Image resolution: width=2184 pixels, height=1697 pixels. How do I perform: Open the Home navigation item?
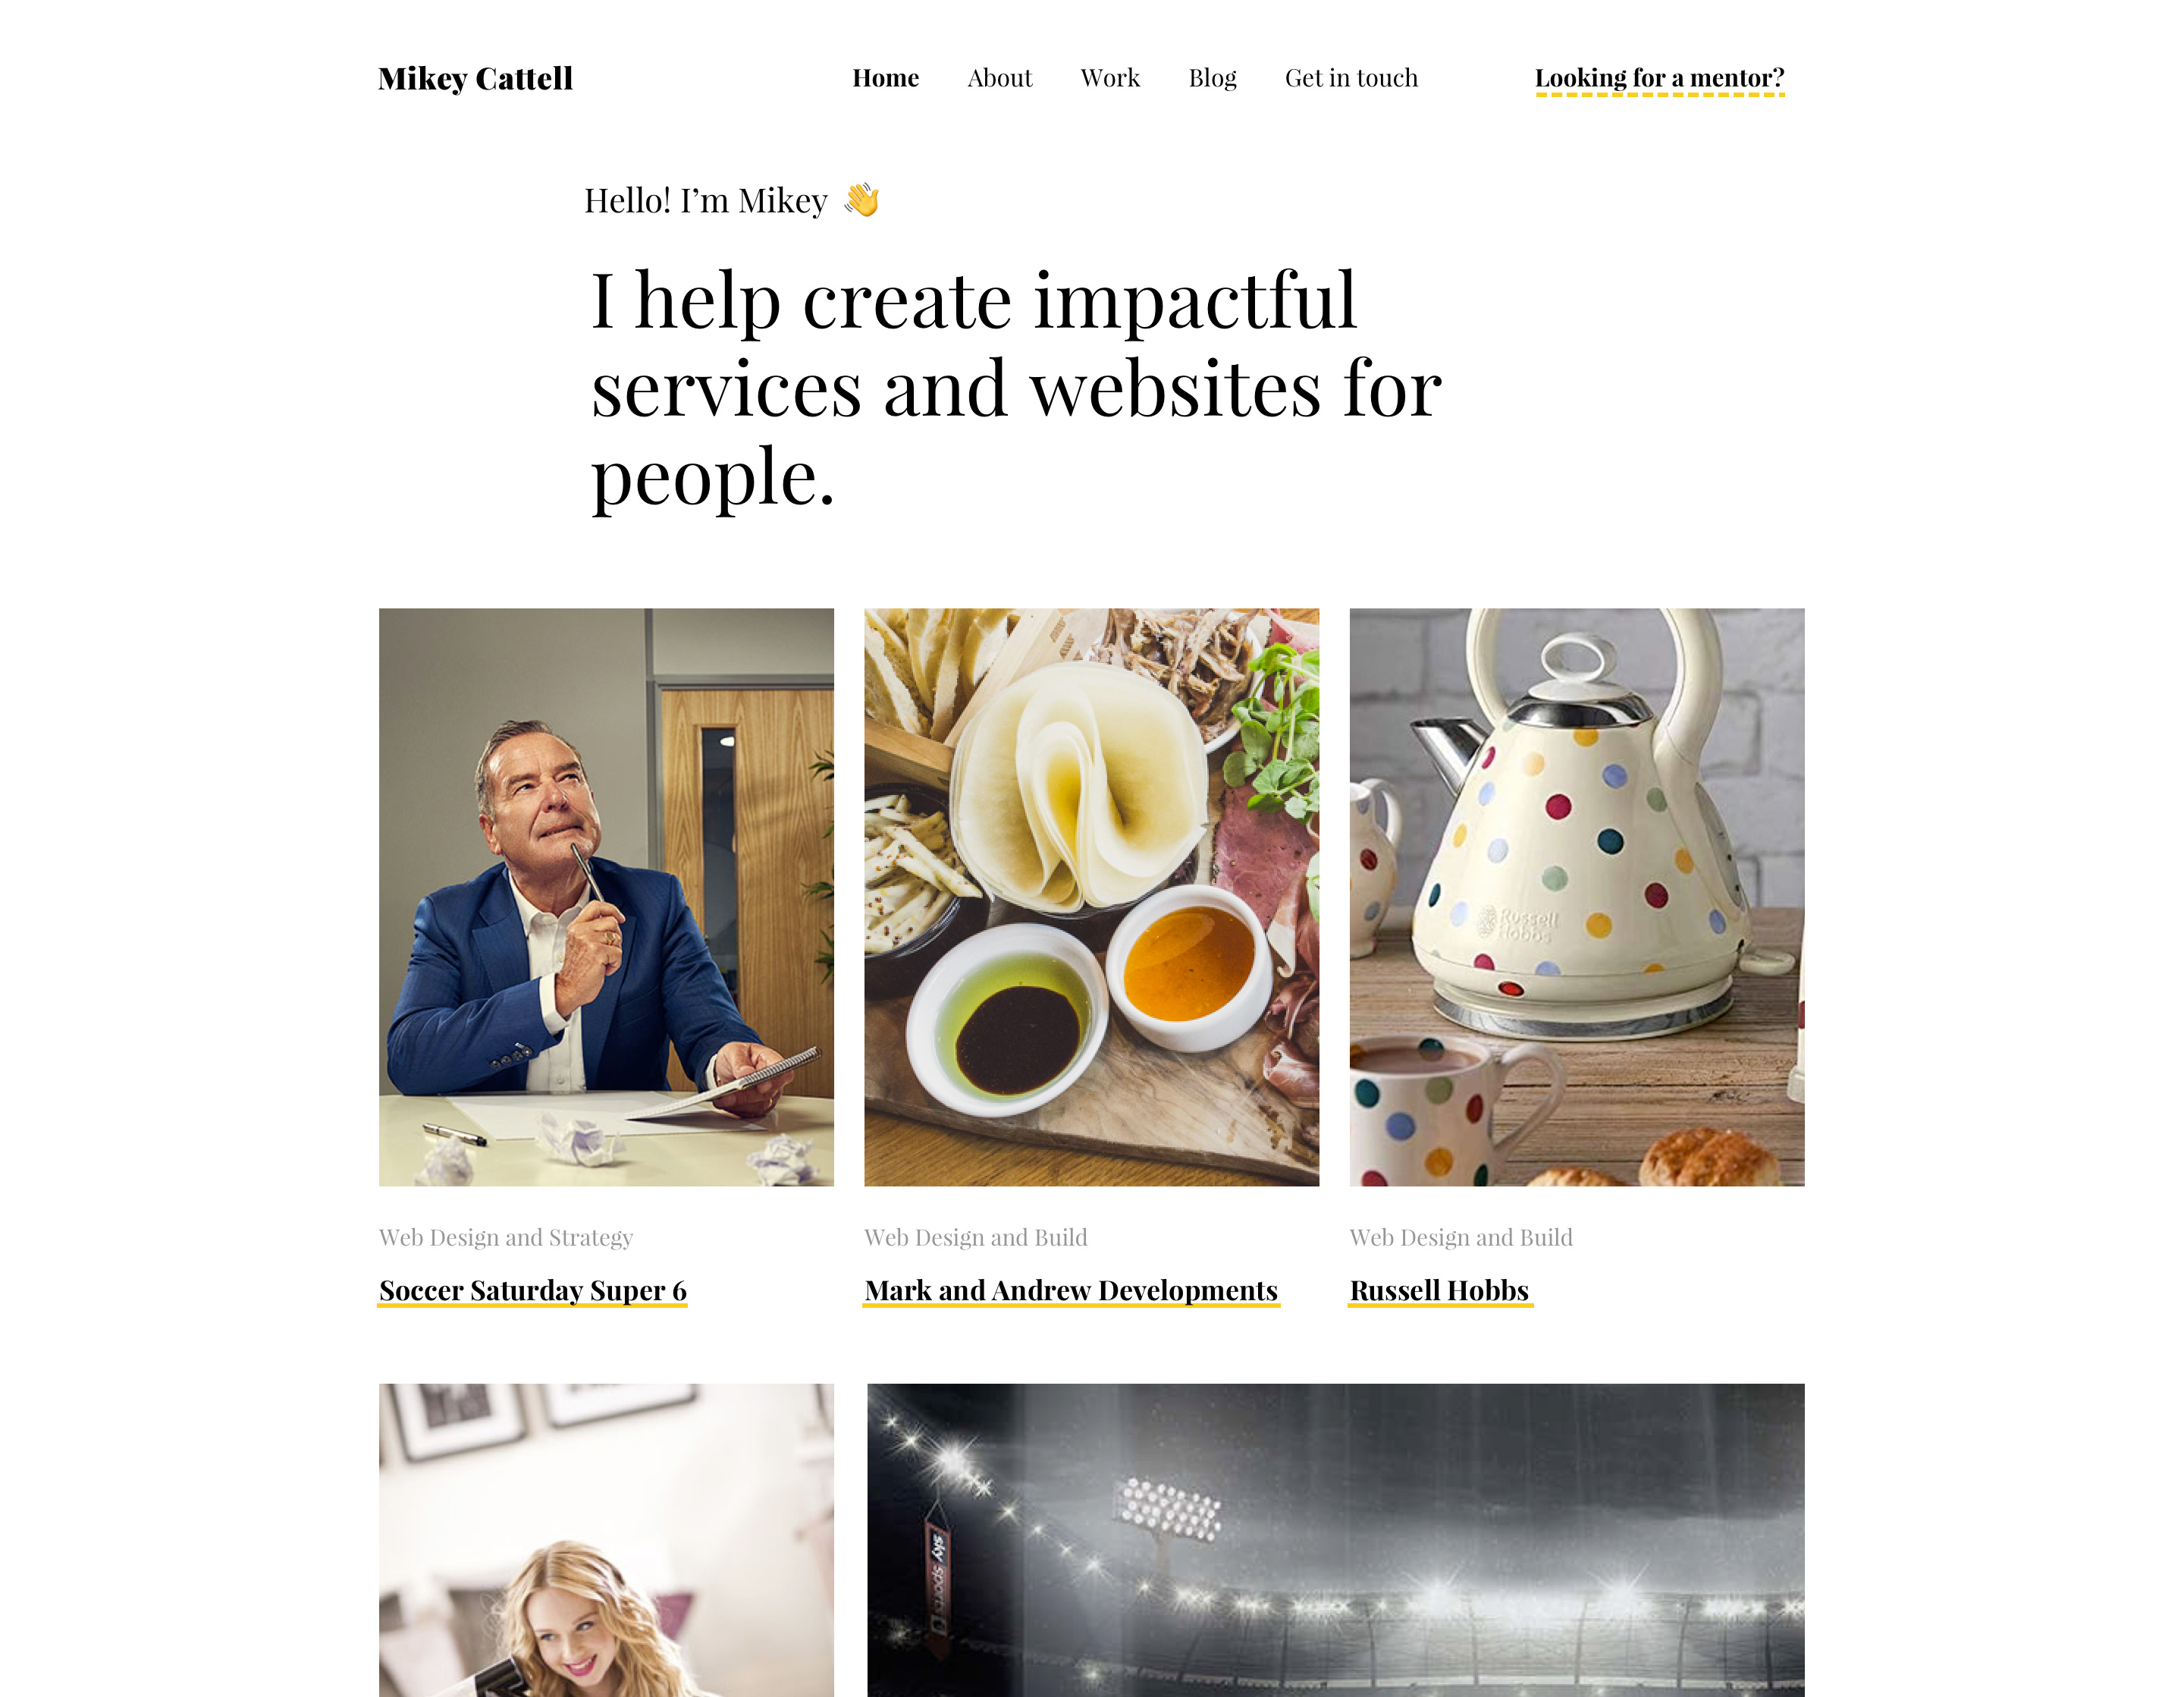tap(885, 78)
